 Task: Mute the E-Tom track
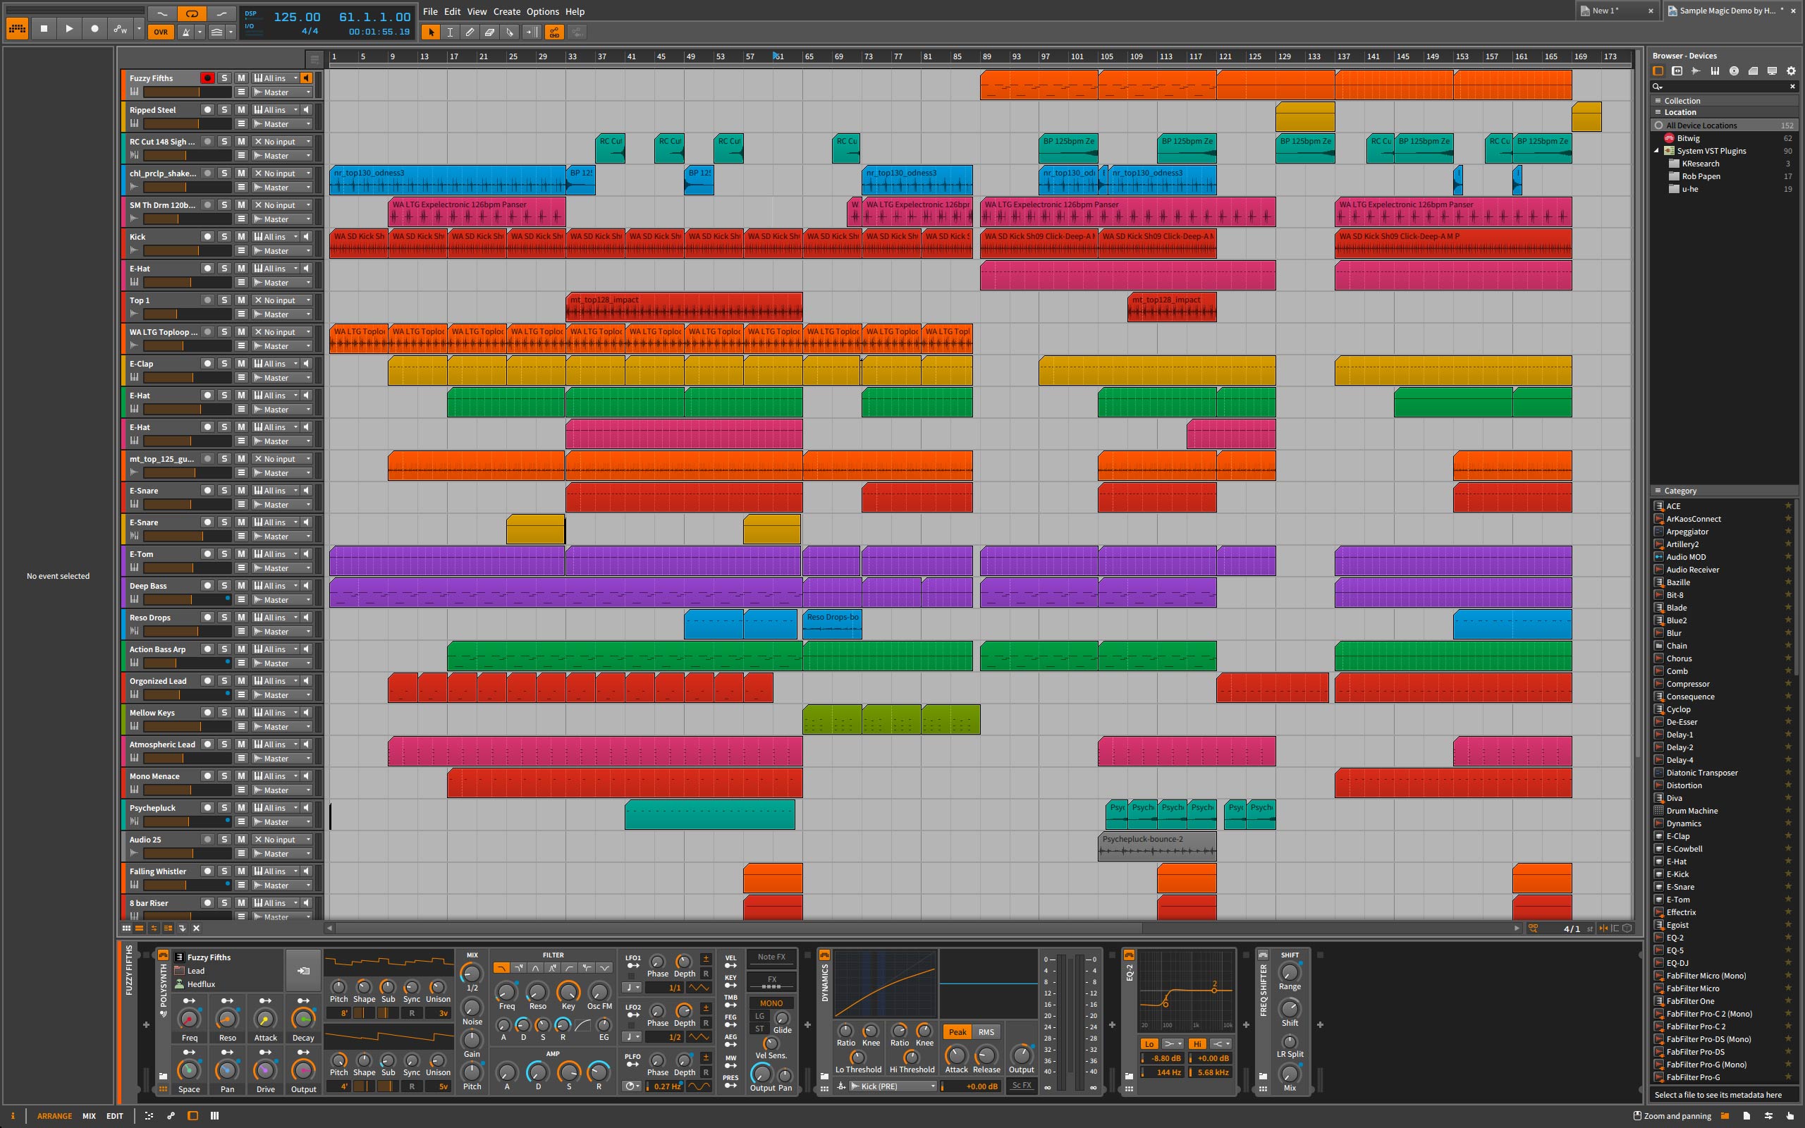coord(241,553)
